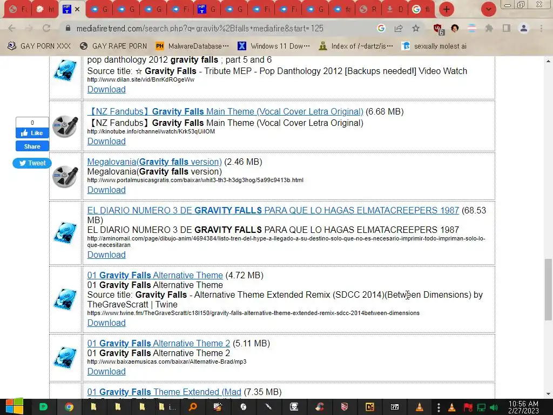This screenshot has width=553, height=415.
Task: Open the Chrome profile avatar
Action: coord(524,28)
